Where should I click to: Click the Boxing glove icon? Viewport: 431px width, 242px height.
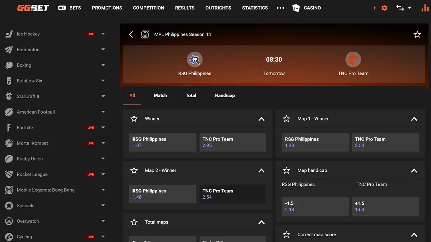tap(9, 65)
